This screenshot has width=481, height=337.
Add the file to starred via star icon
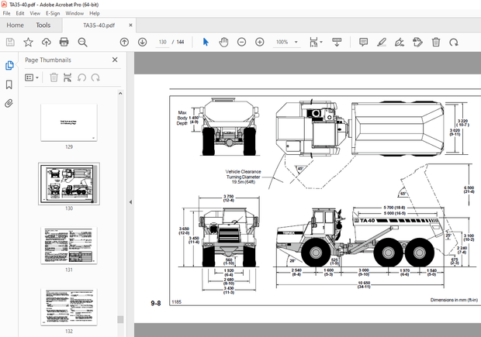(x=28, y=42)
